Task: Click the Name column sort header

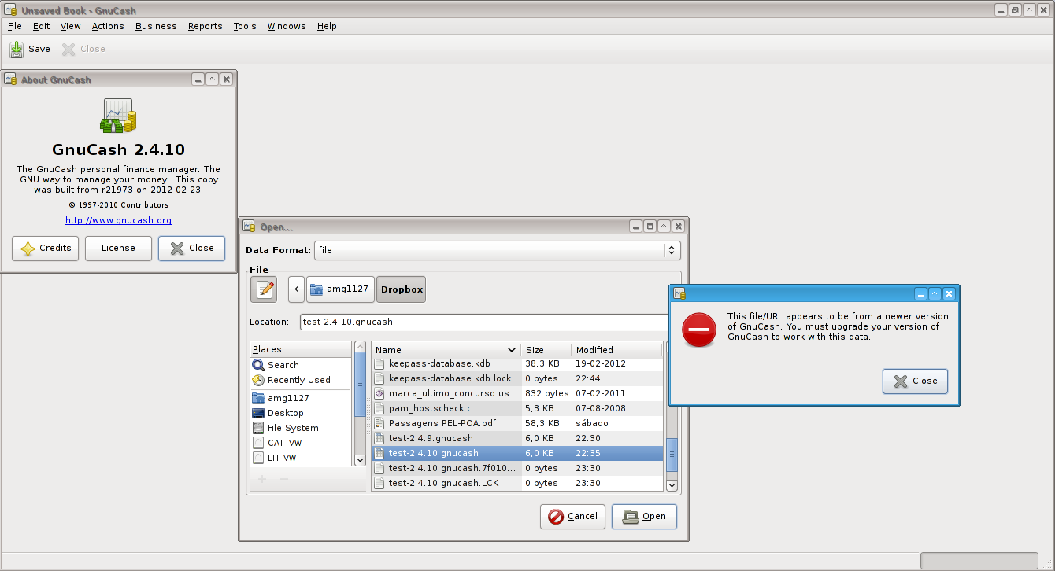Action: [446, 350]
